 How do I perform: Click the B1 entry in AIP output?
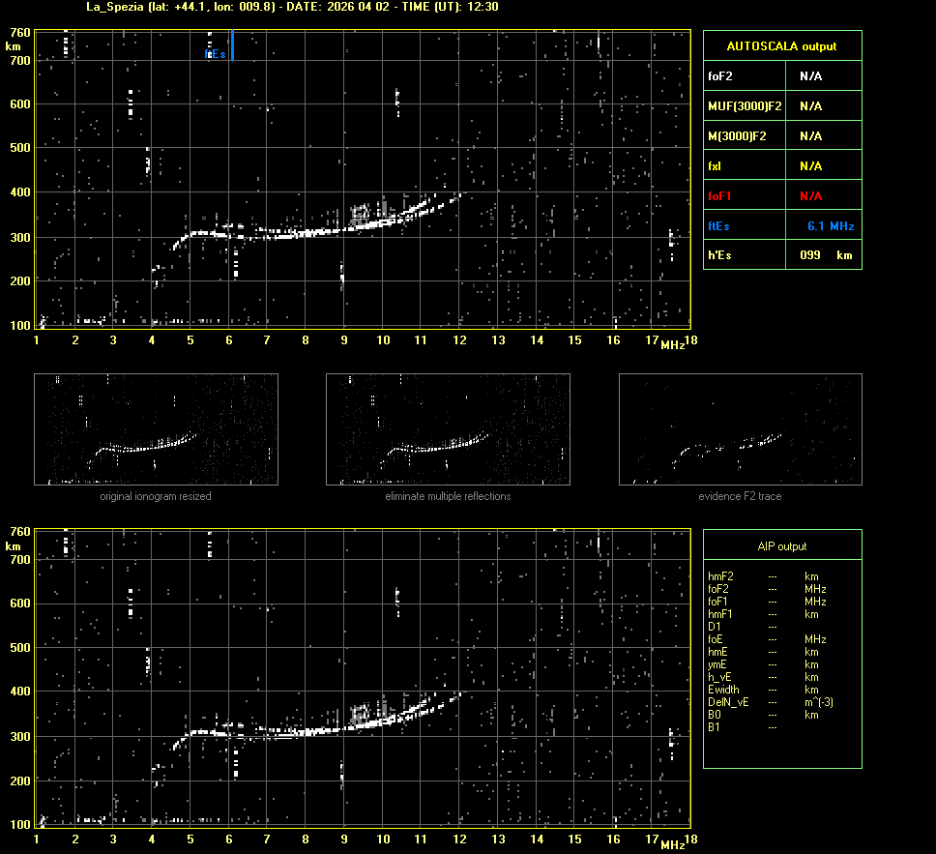pos(714,727)
